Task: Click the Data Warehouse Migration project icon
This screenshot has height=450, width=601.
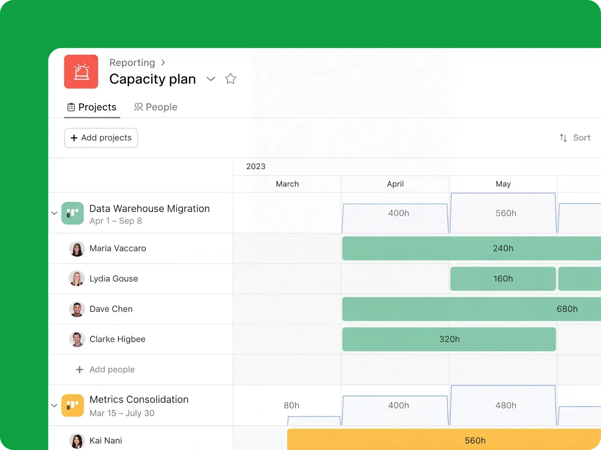Action: (73, 213)
